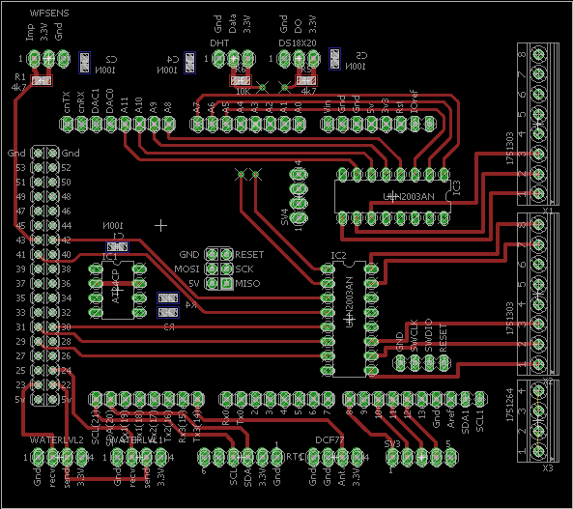This screenshot has height=509, width=573.
Task: Click the DS18X20 connector label
Action: pyautogui.click(x=297, y=43)
